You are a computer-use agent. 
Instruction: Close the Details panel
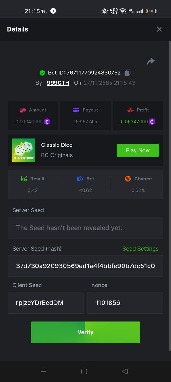click(159, 29)
